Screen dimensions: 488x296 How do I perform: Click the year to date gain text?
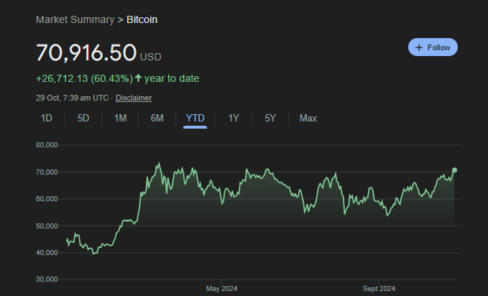(118, 78)
